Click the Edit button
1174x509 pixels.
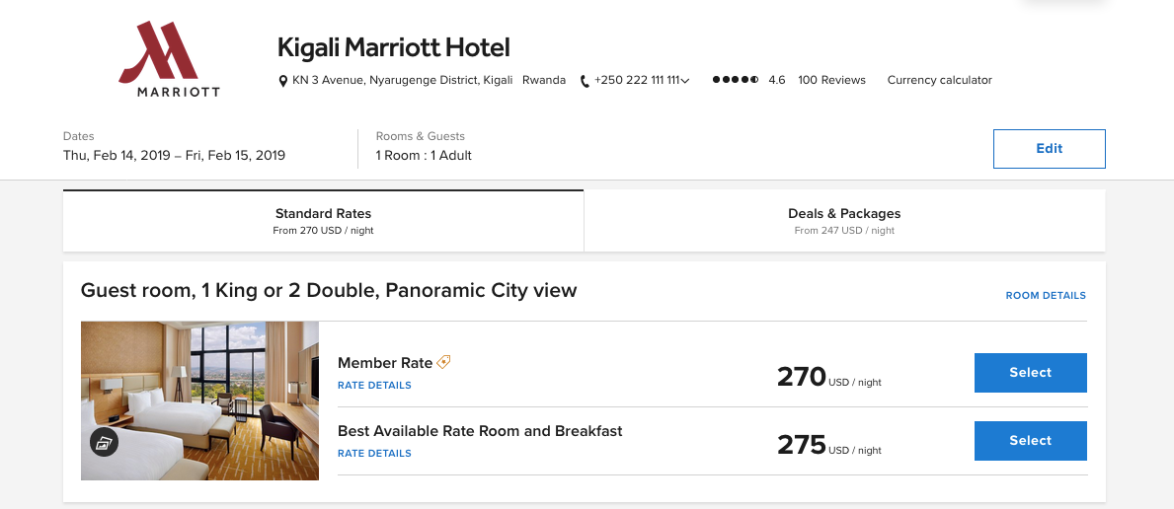[1049, 149]
